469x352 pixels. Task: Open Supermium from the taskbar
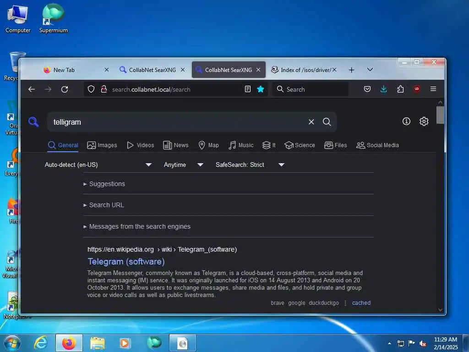click(154, 343)
